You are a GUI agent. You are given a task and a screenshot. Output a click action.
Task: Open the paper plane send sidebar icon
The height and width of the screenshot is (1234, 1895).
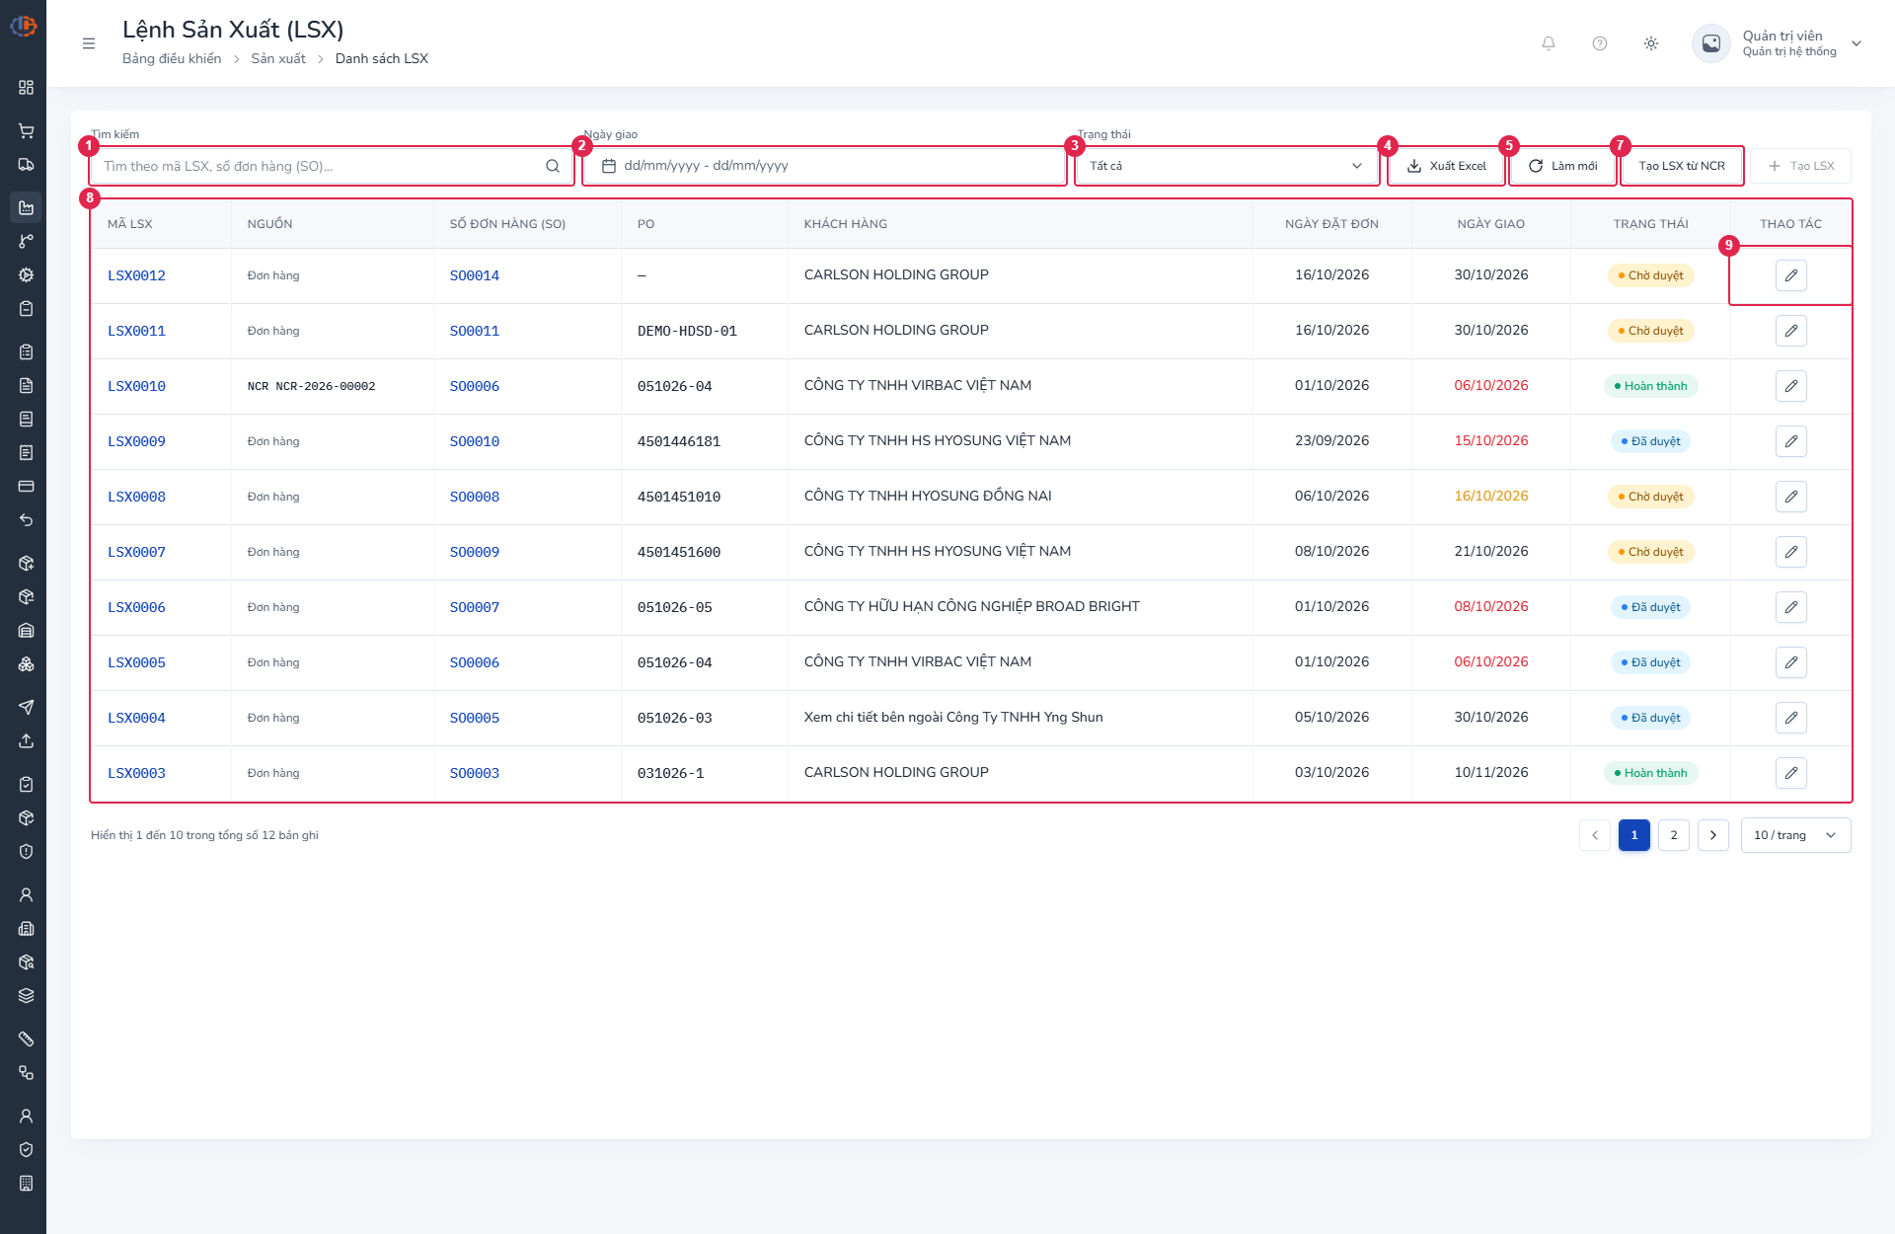[27, 707]
